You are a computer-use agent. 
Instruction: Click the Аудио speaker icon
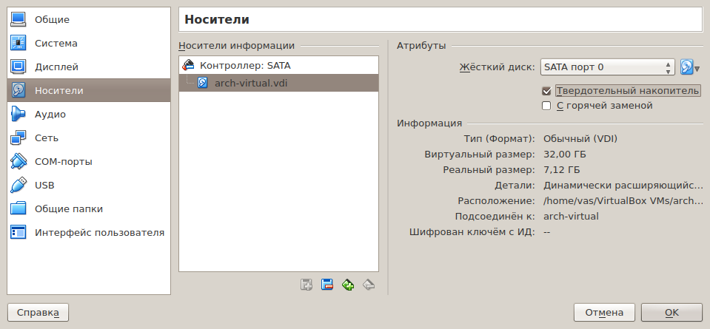[19, 115]
